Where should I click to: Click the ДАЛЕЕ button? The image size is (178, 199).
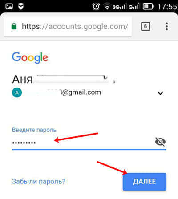click(145, 182)
